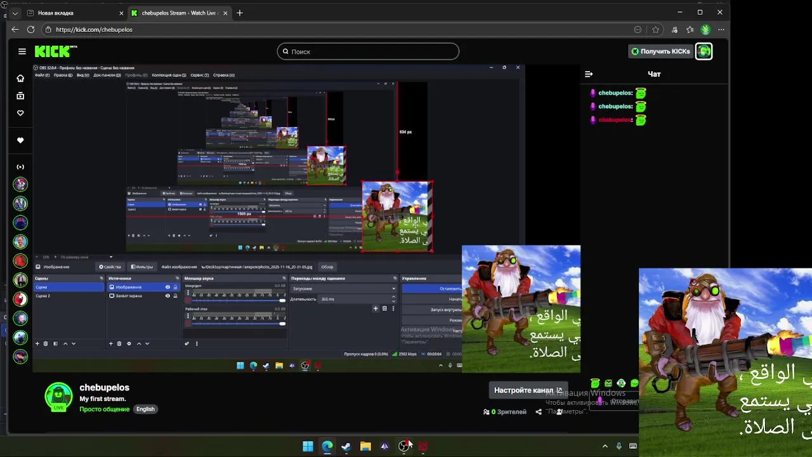
Task: Open the browser favorites list icon
Action: (690, 29)
